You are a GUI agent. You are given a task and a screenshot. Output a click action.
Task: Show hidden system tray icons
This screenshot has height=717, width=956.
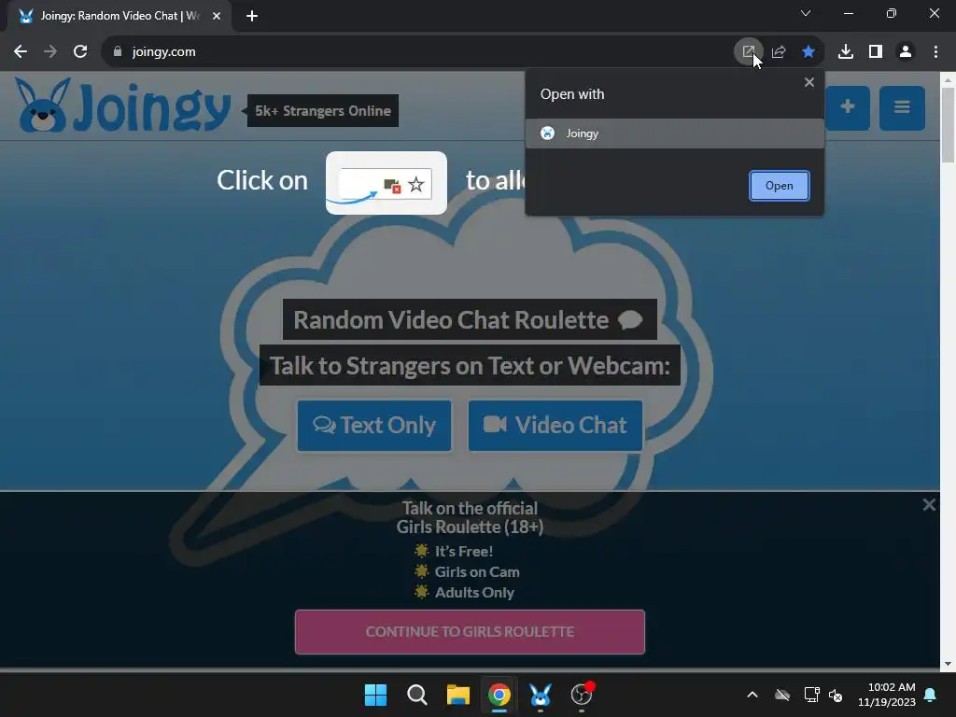tap(752, 695)
